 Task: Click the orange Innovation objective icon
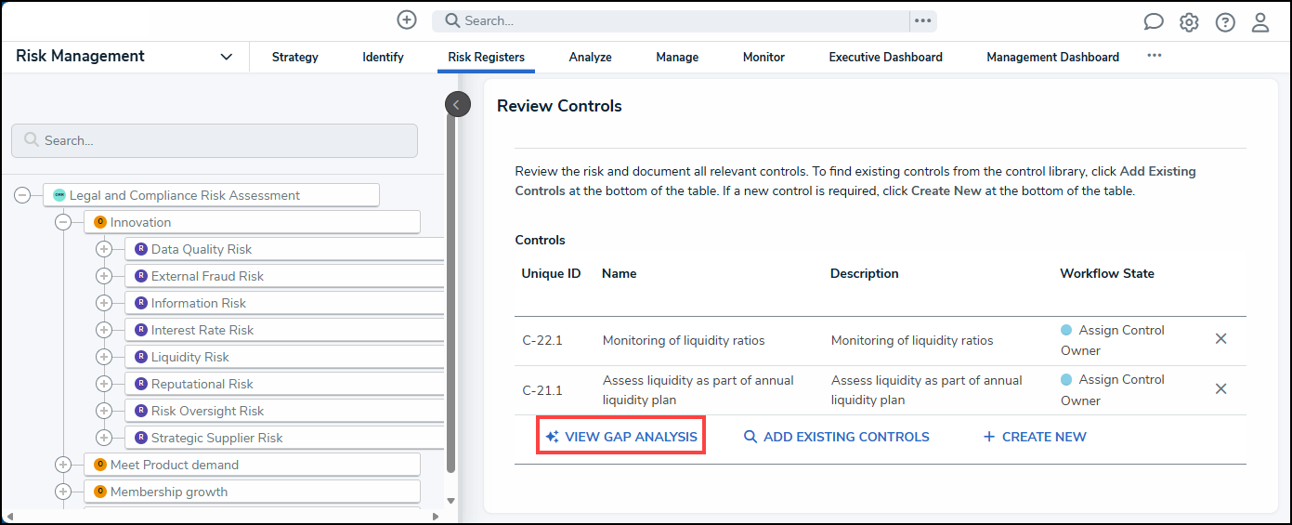[x=100, y=222]
